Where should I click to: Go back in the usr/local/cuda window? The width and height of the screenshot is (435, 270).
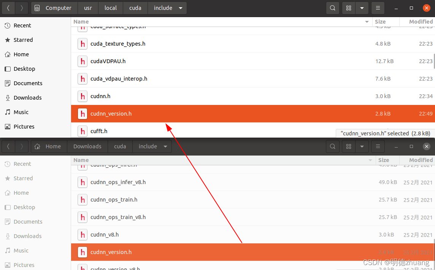pos(8,8)
